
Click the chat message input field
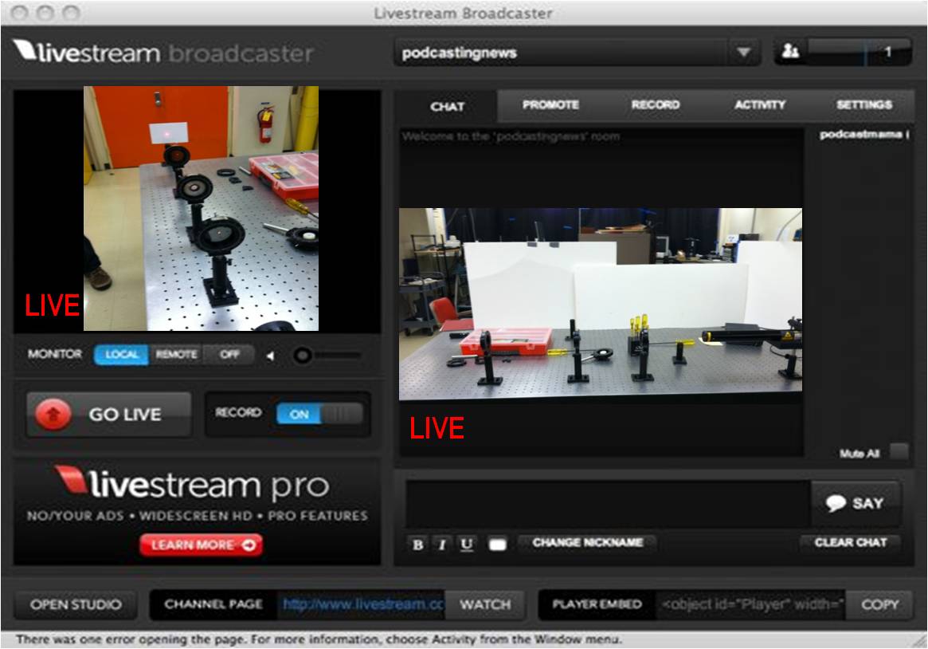pyautogui.click(x=608, y=504)
